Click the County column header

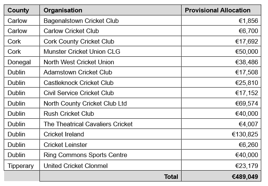point(18,10)
